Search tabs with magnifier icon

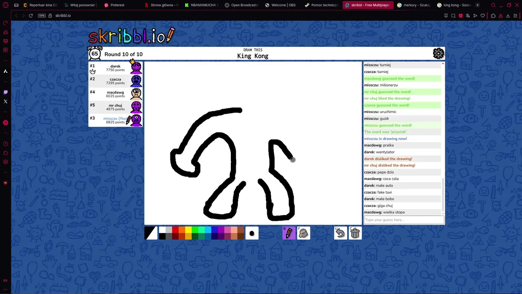493,5
